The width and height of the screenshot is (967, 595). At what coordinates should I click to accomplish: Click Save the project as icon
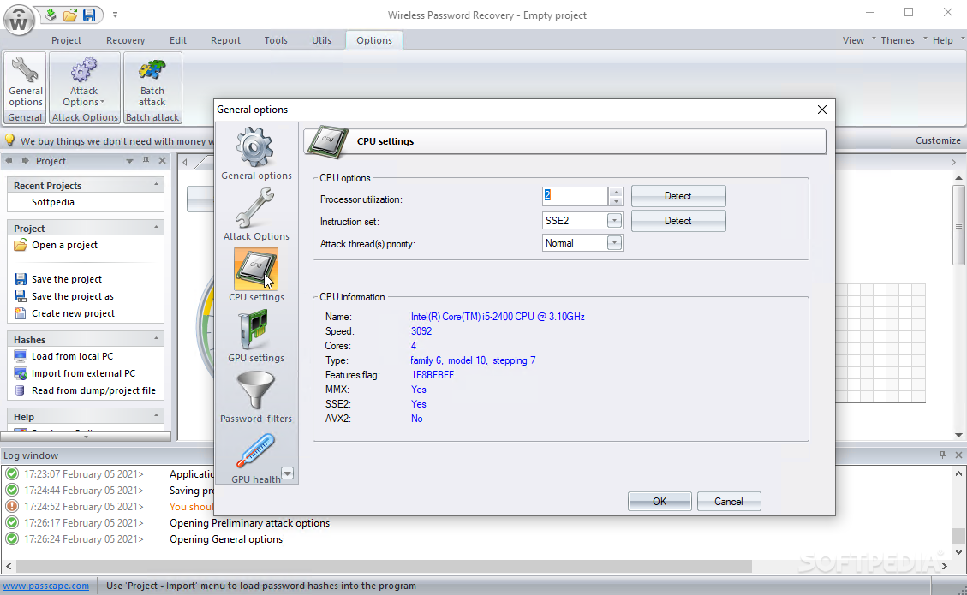point(21,296)
